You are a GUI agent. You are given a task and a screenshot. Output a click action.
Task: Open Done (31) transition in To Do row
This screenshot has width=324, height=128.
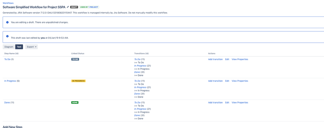pyautogui.click(x=137, y=72)
